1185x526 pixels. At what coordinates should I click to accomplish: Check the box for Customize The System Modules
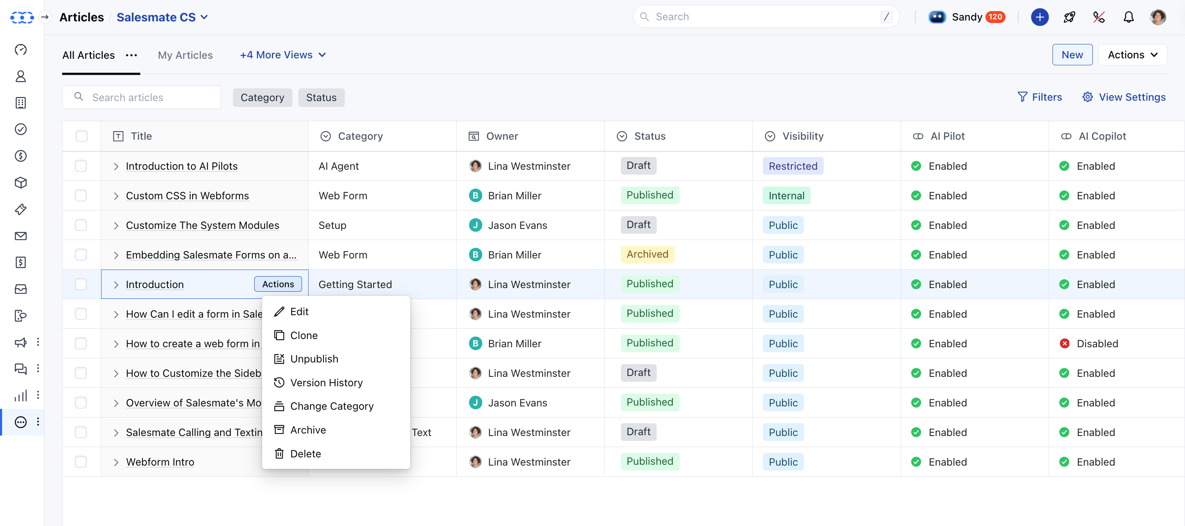[x=81, y=225]
